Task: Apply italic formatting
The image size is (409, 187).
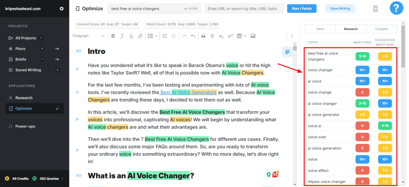Action: coord(122,36)
